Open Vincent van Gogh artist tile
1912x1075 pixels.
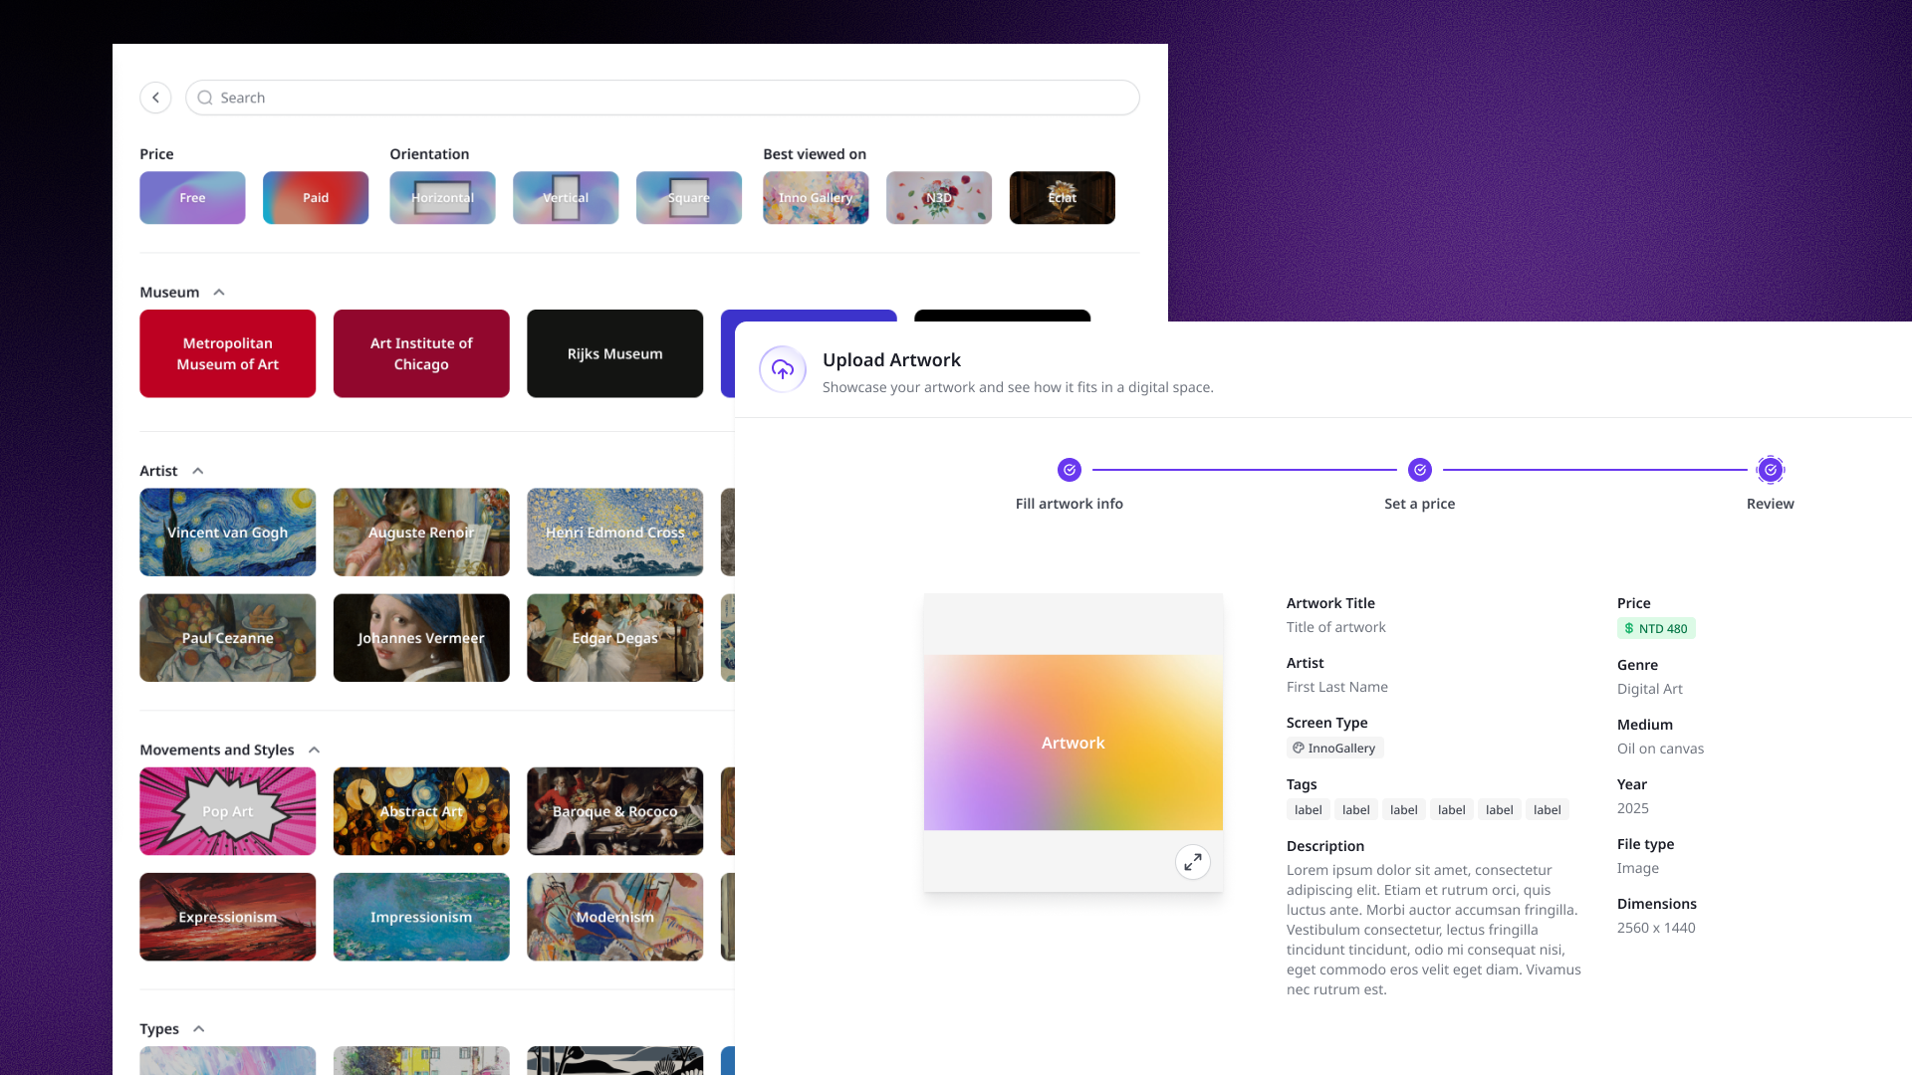click(228, 533)
